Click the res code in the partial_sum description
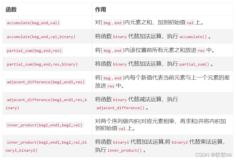This screenshot has height=160, width=236. point(201,51)
